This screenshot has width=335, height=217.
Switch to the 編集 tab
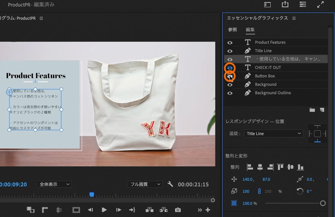coord(250,30)
